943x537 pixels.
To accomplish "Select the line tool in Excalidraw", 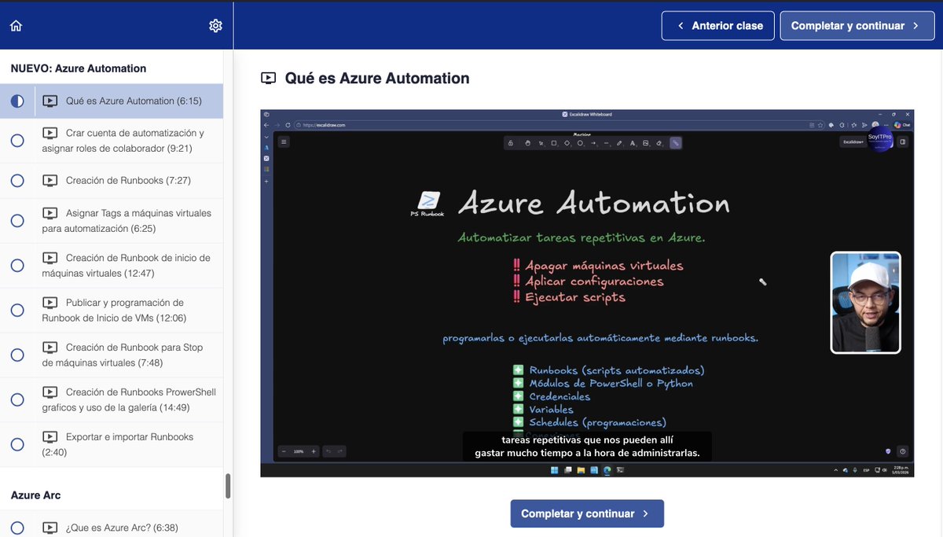I will click(606, 143).
